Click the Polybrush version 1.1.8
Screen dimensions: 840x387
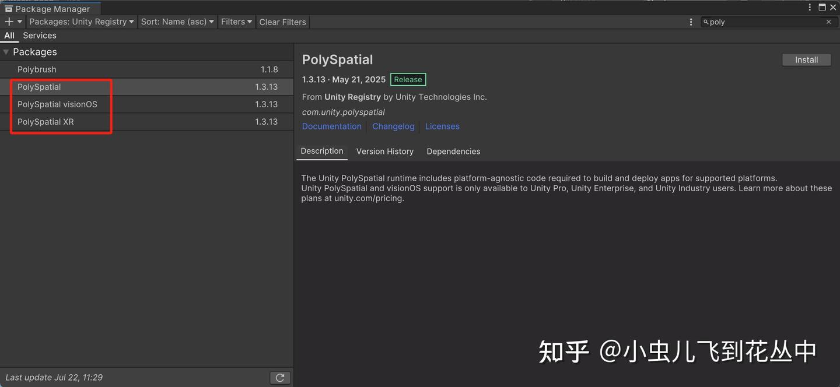[x=269, y=69]
